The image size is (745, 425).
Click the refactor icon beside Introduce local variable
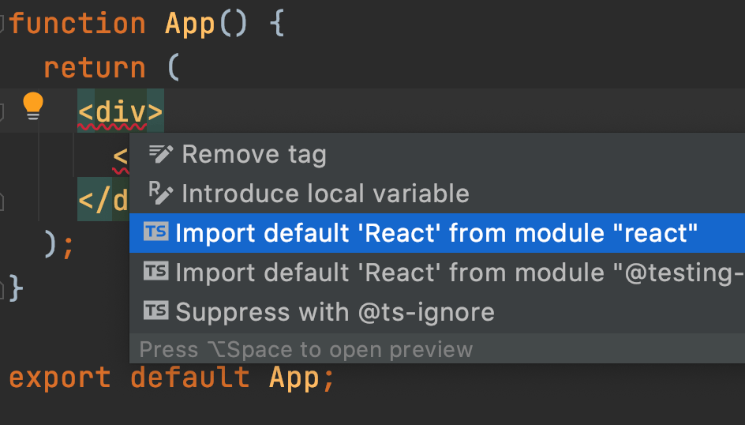[159, 193]
